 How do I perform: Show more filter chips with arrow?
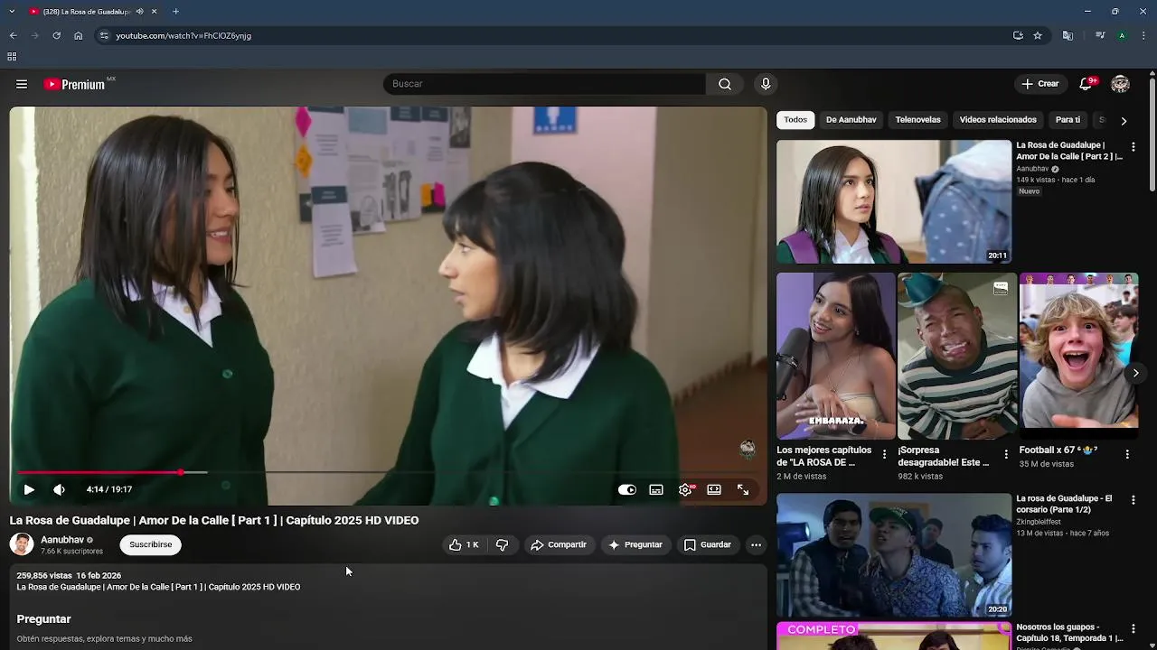click(1124, 120)
